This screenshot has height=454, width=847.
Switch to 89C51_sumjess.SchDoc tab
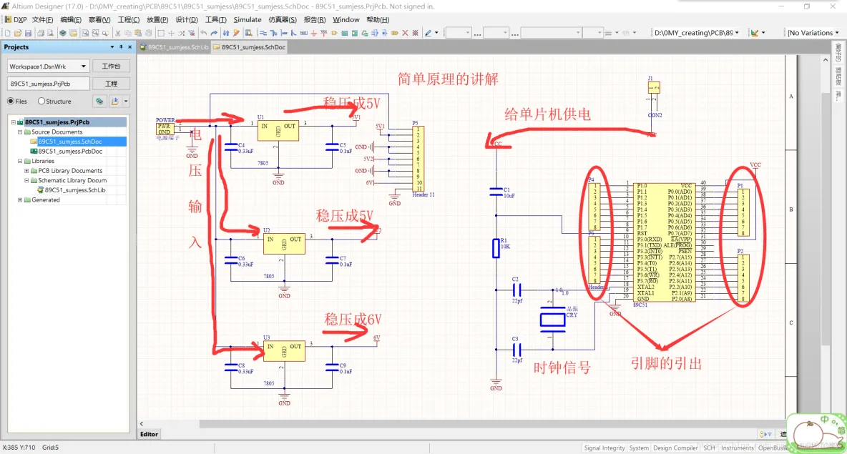[x=249, y=47]
